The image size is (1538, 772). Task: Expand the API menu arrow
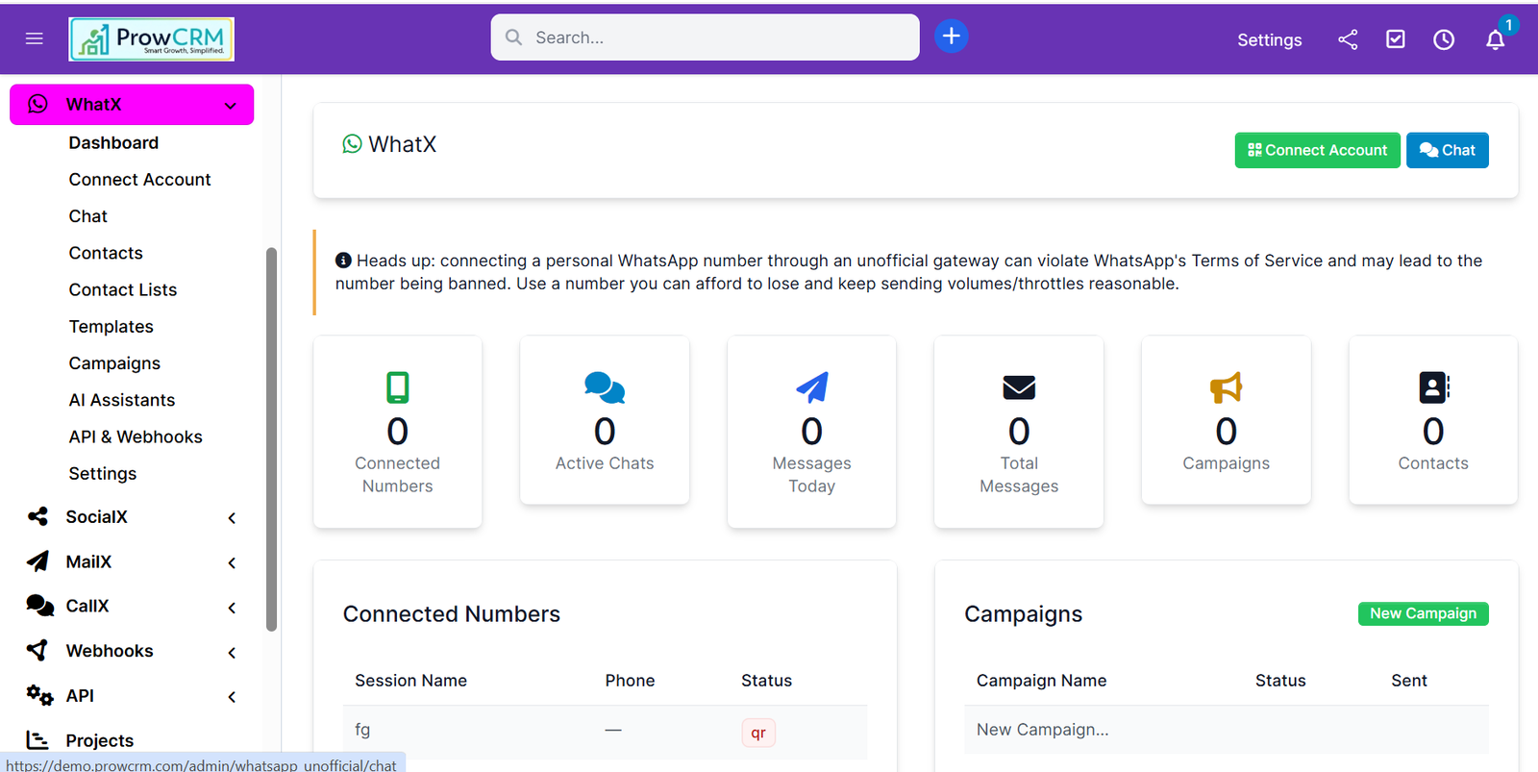tap(232, 697)
